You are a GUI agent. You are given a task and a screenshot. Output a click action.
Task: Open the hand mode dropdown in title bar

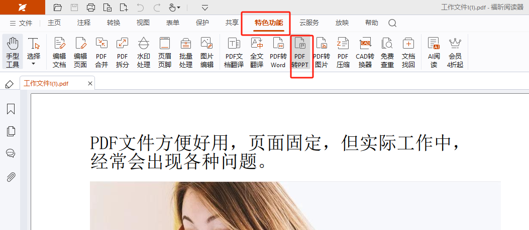tap(179, 8)
